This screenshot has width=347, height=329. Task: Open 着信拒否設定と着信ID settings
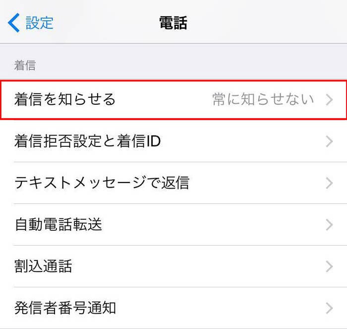tap(173, 141)
